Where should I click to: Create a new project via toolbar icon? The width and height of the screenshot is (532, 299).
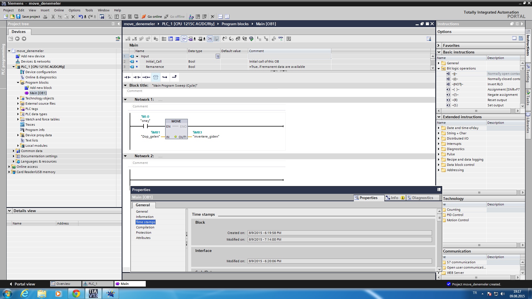coord(6,17)
